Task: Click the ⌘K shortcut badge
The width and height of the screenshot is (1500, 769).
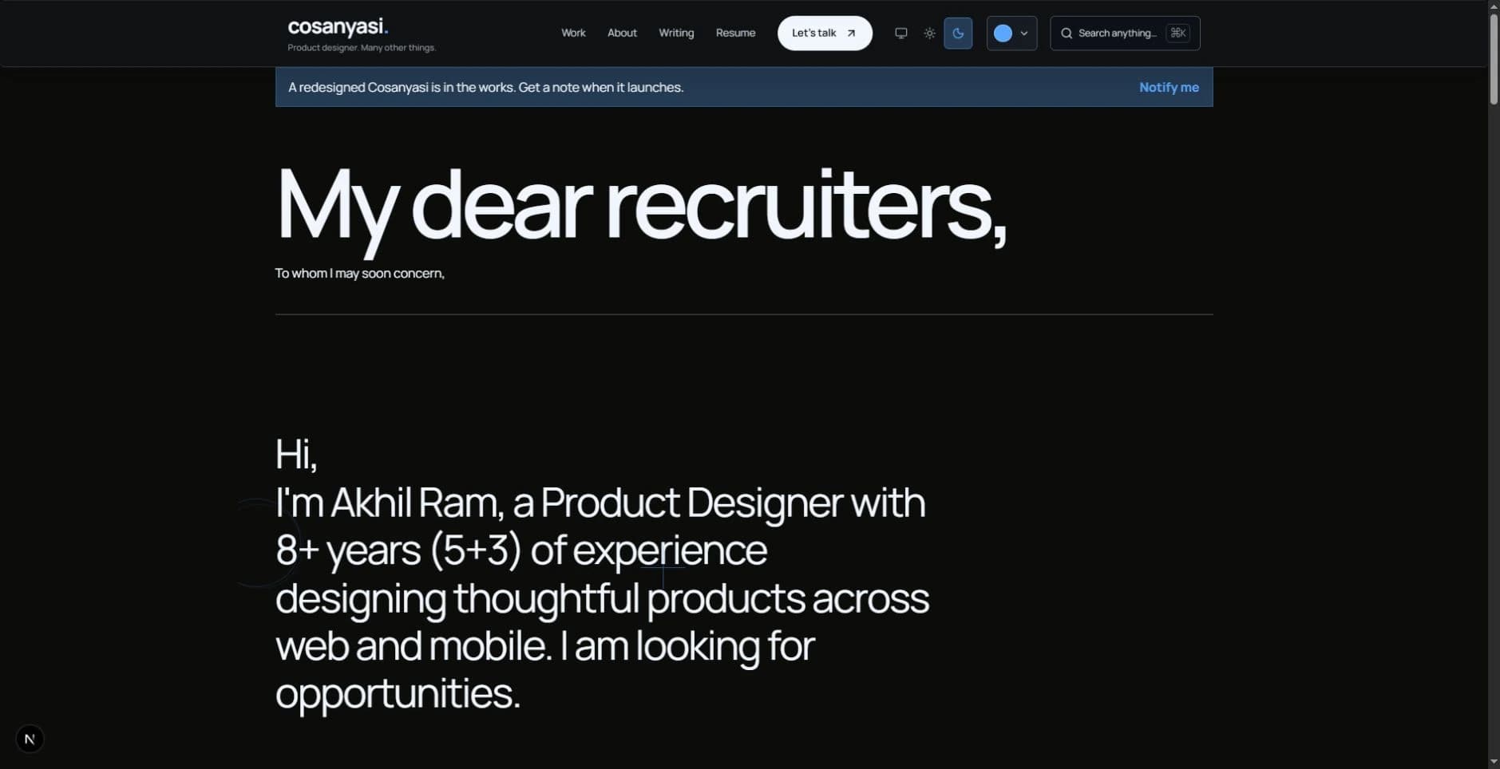Action: tap(1177, 33)
